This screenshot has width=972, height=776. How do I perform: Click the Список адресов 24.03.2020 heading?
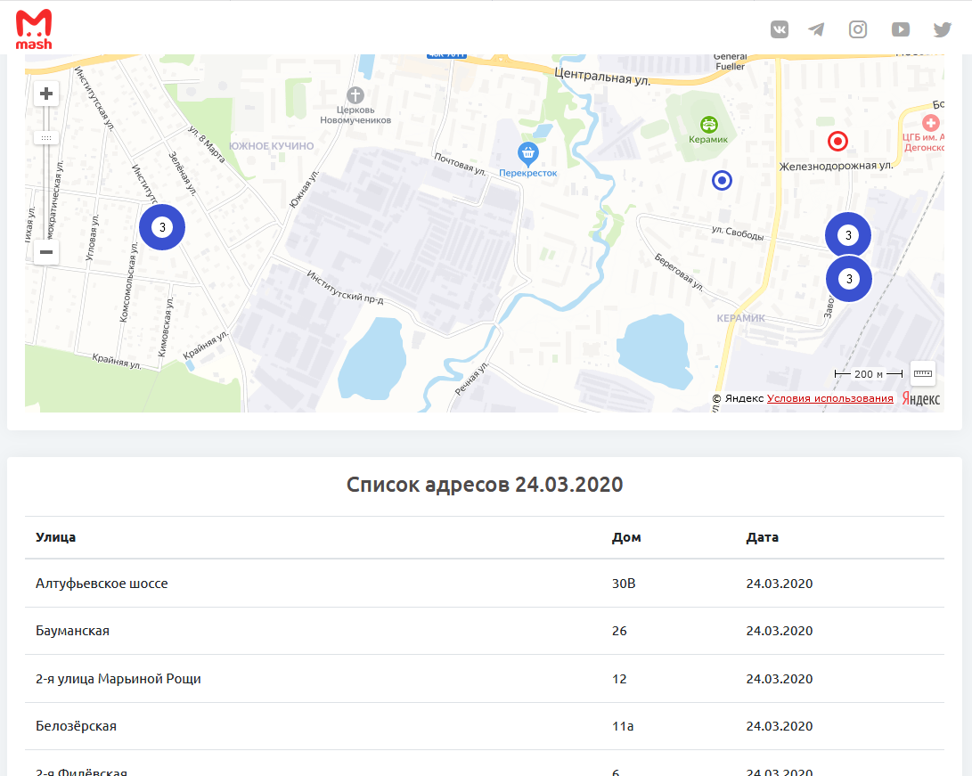click(x=484, y=484)
